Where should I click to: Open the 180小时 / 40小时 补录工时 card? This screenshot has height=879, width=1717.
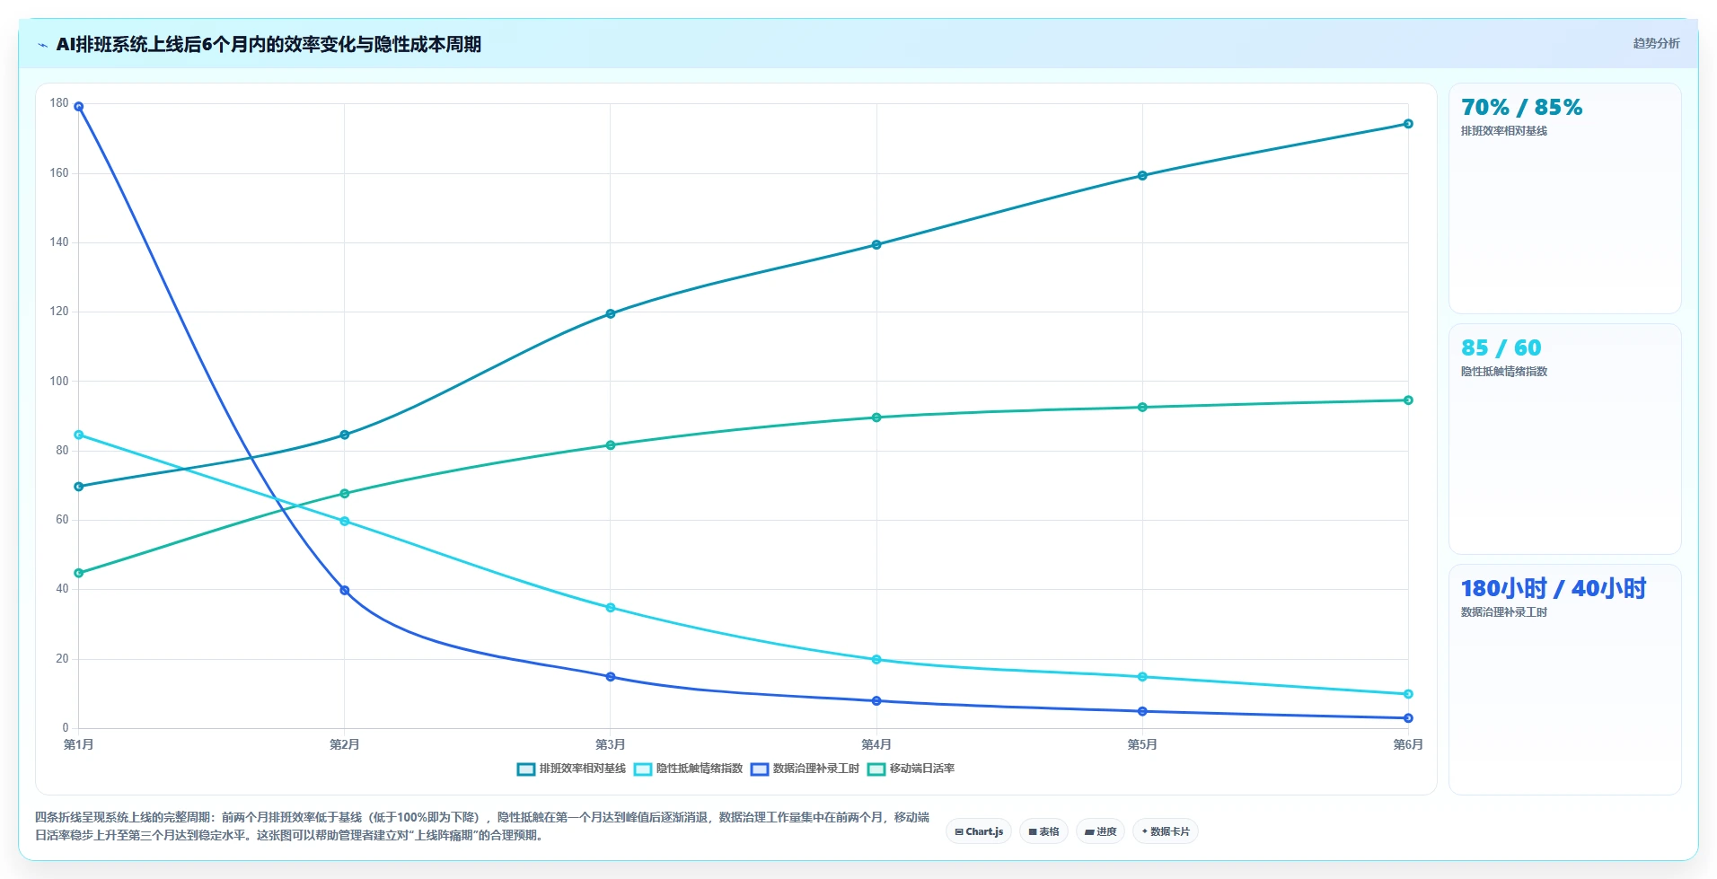pos(1564,680)
